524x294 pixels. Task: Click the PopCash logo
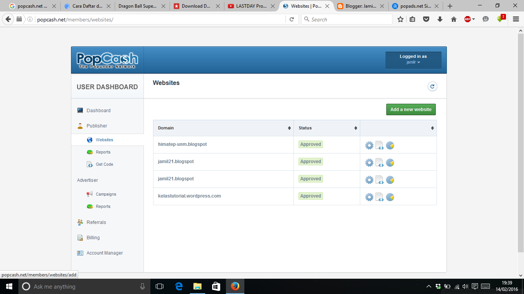click(x=107, y=60)
